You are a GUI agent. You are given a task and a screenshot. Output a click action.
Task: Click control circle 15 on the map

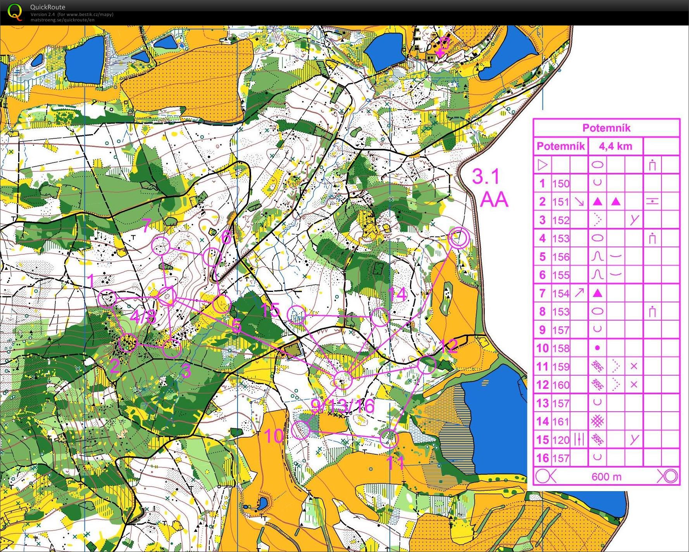click(x=297, y=314)
